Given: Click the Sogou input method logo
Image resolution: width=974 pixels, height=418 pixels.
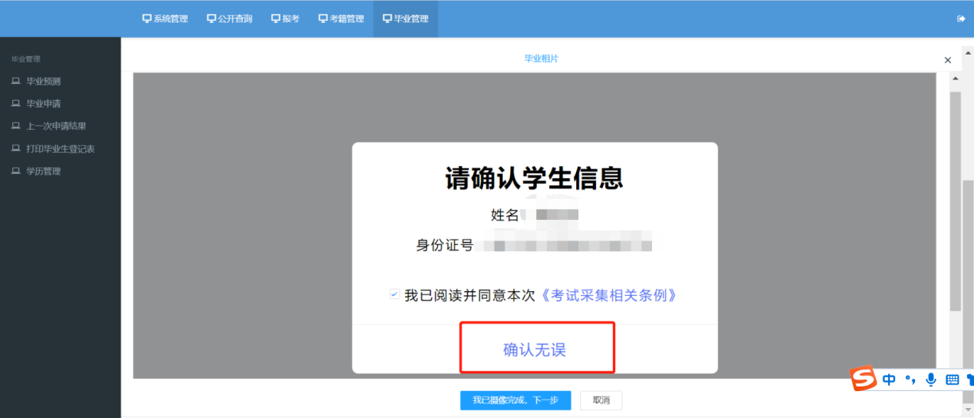Looking at the screenshot, I should pyautogui.click(x=863, y=379).
